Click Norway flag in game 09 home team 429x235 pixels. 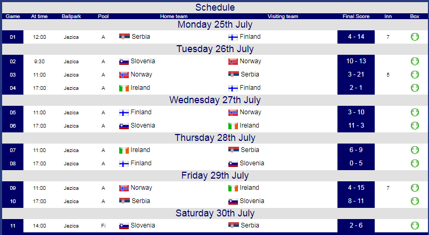click(124, 188)
